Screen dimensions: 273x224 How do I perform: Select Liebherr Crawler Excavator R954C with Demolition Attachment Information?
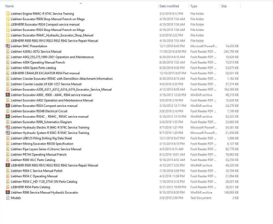point(62,78)
